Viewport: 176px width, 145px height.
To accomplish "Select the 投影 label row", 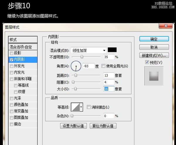I will click(23, 53).
